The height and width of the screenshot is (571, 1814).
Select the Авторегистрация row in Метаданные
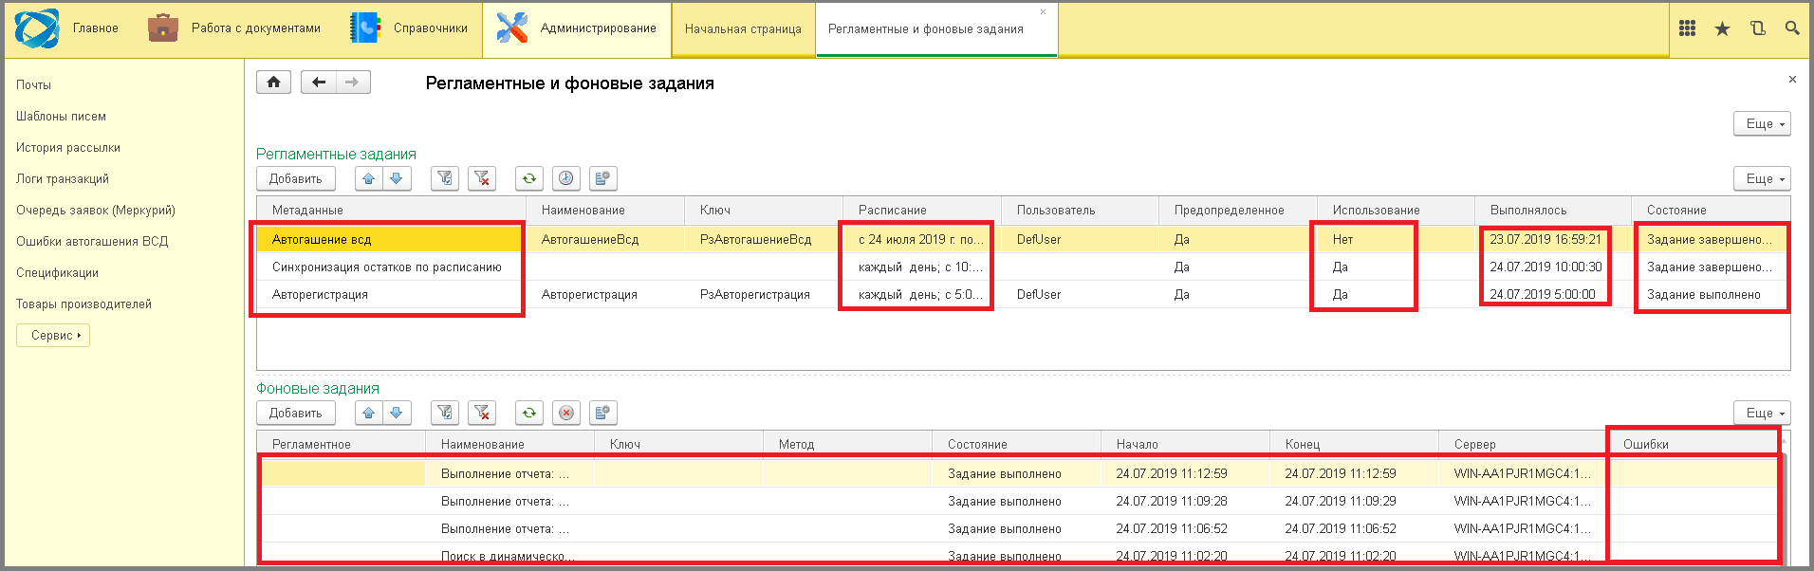point(320,294)
